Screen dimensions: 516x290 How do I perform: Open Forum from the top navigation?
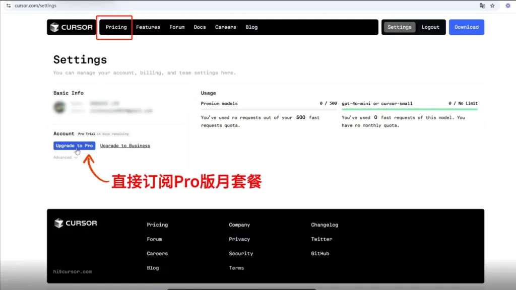[x=177, y=27]
